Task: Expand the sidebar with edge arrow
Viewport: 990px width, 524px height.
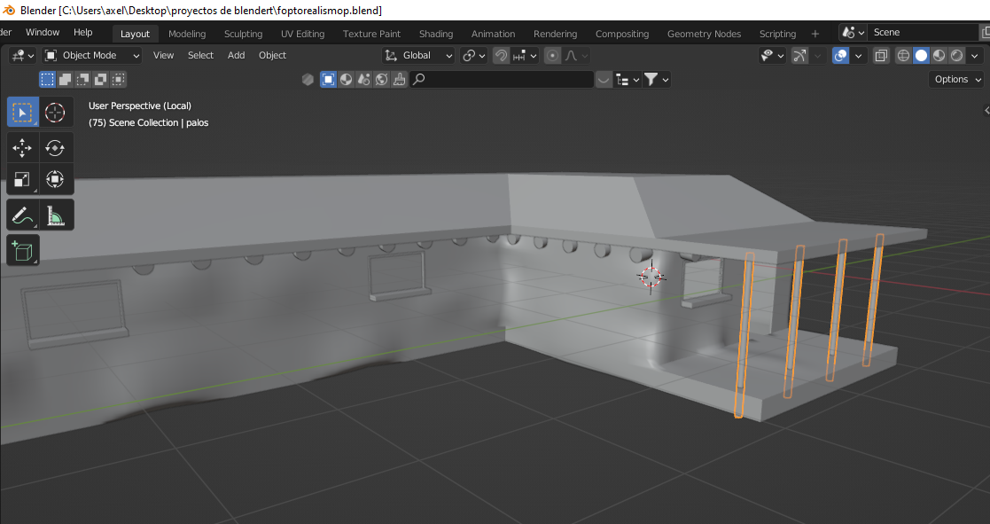Action: coord(986,111)
